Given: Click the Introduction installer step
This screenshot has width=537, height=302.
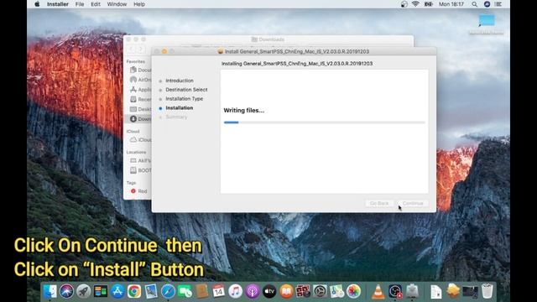Looking at the screenshot, I should 180,81.
